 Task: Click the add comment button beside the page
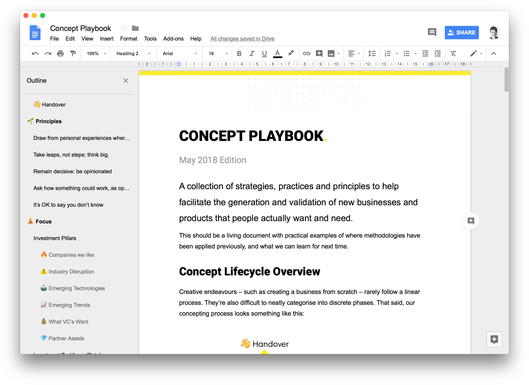[471, 221]
